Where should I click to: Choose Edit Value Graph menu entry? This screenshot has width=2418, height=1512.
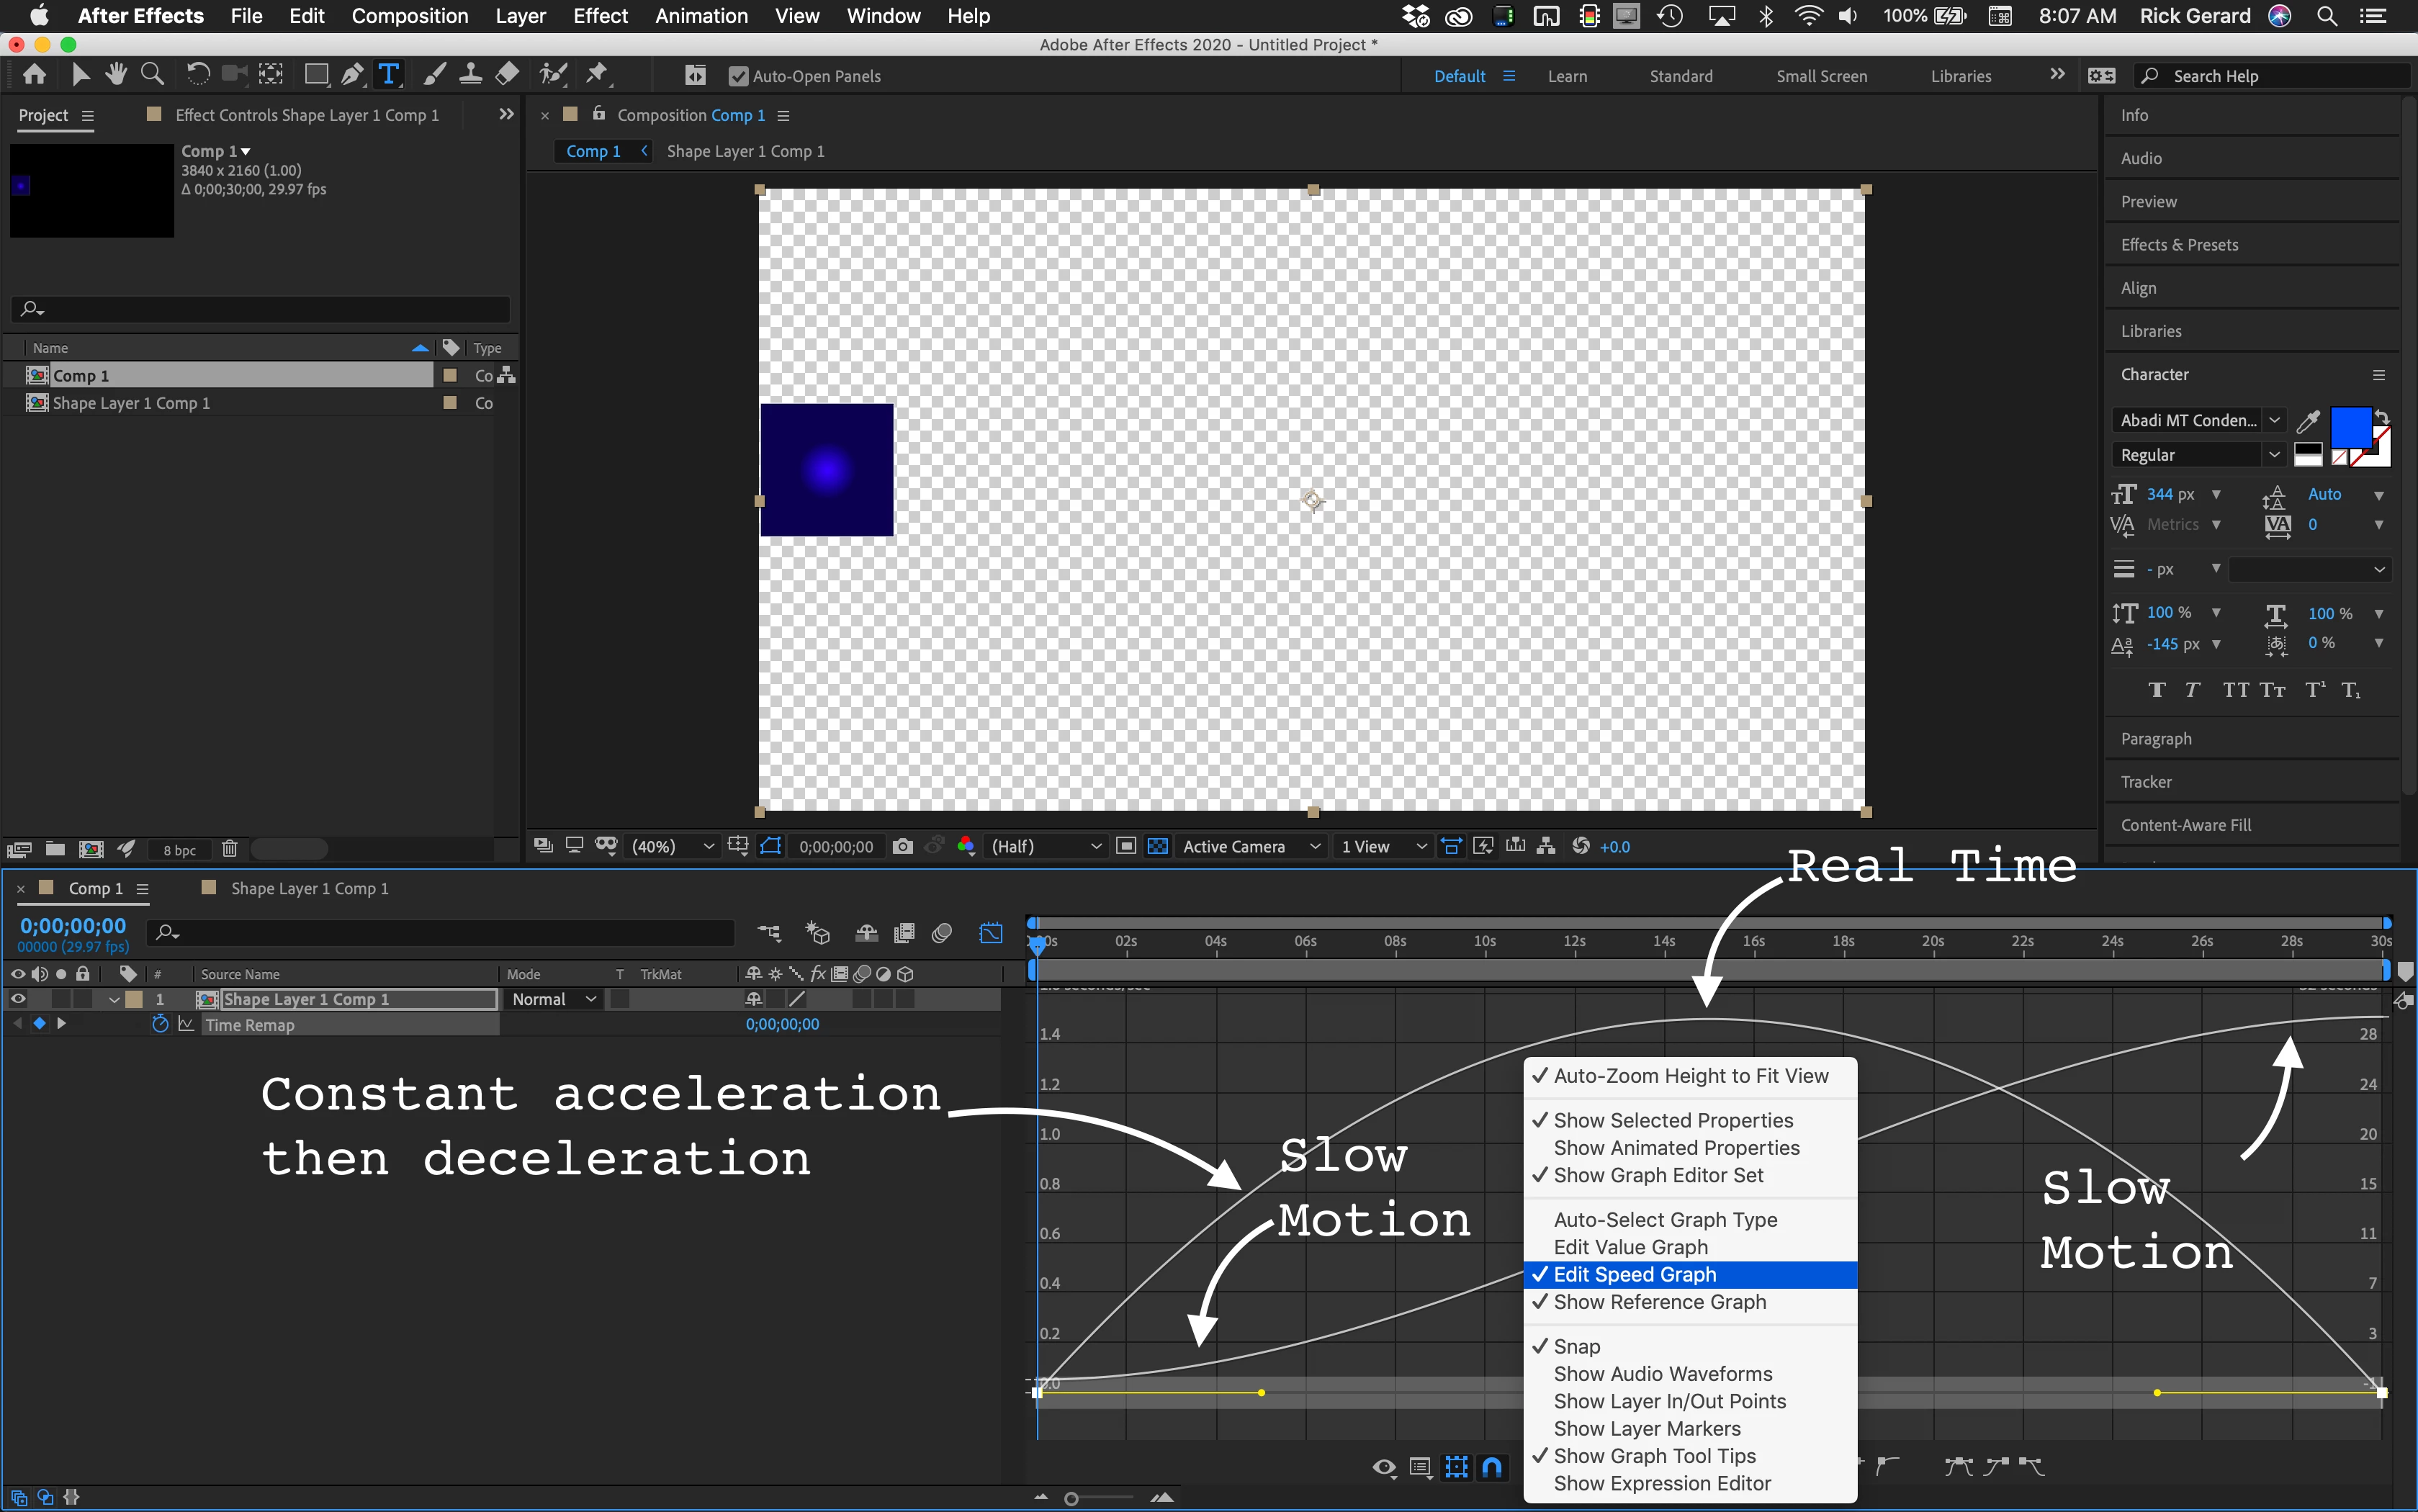[x=1630, y=1247]
